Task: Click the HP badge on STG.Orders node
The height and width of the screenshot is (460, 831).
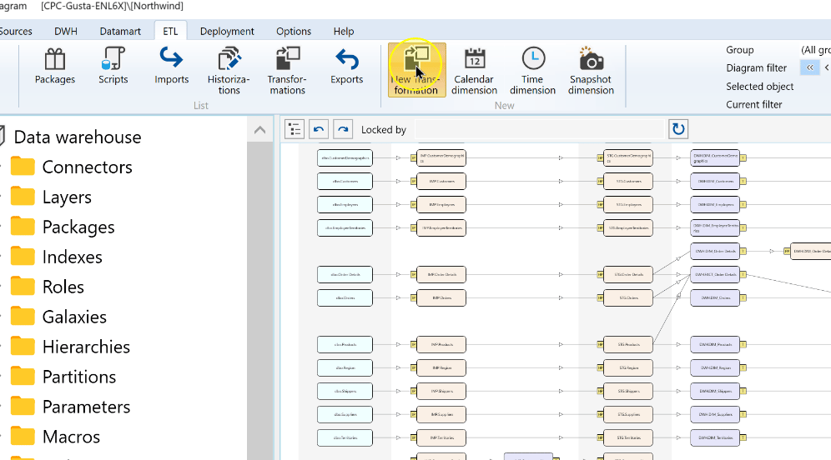Action: [600, 297]
